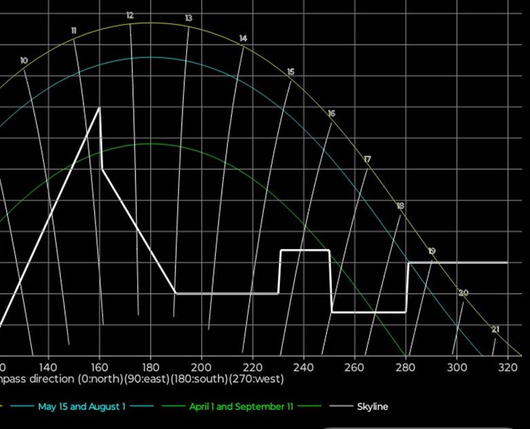Toggle the April 1 and September 11 legend entry

point(241,407)
